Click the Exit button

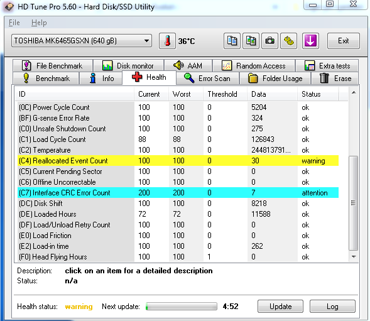[344, 41]
